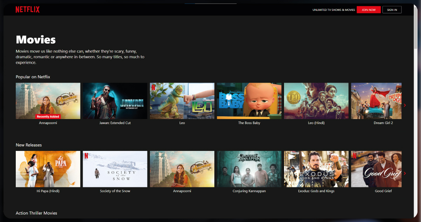Open the Annapoorni thumbnail in New Releases
The height and width of the screenshot is (222, 421).
[182, 169]
